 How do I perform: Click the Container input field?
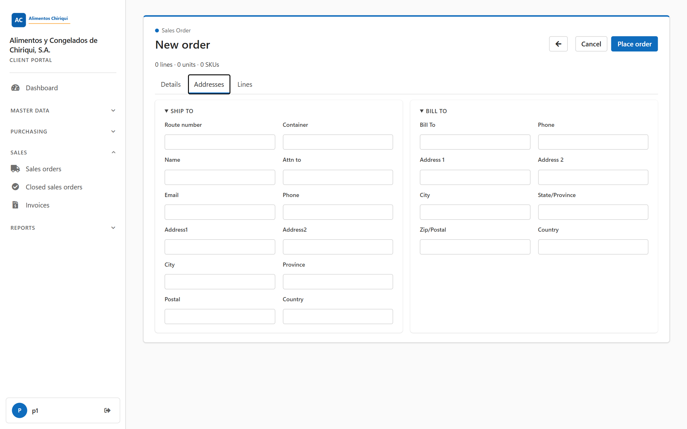(338, 142)
